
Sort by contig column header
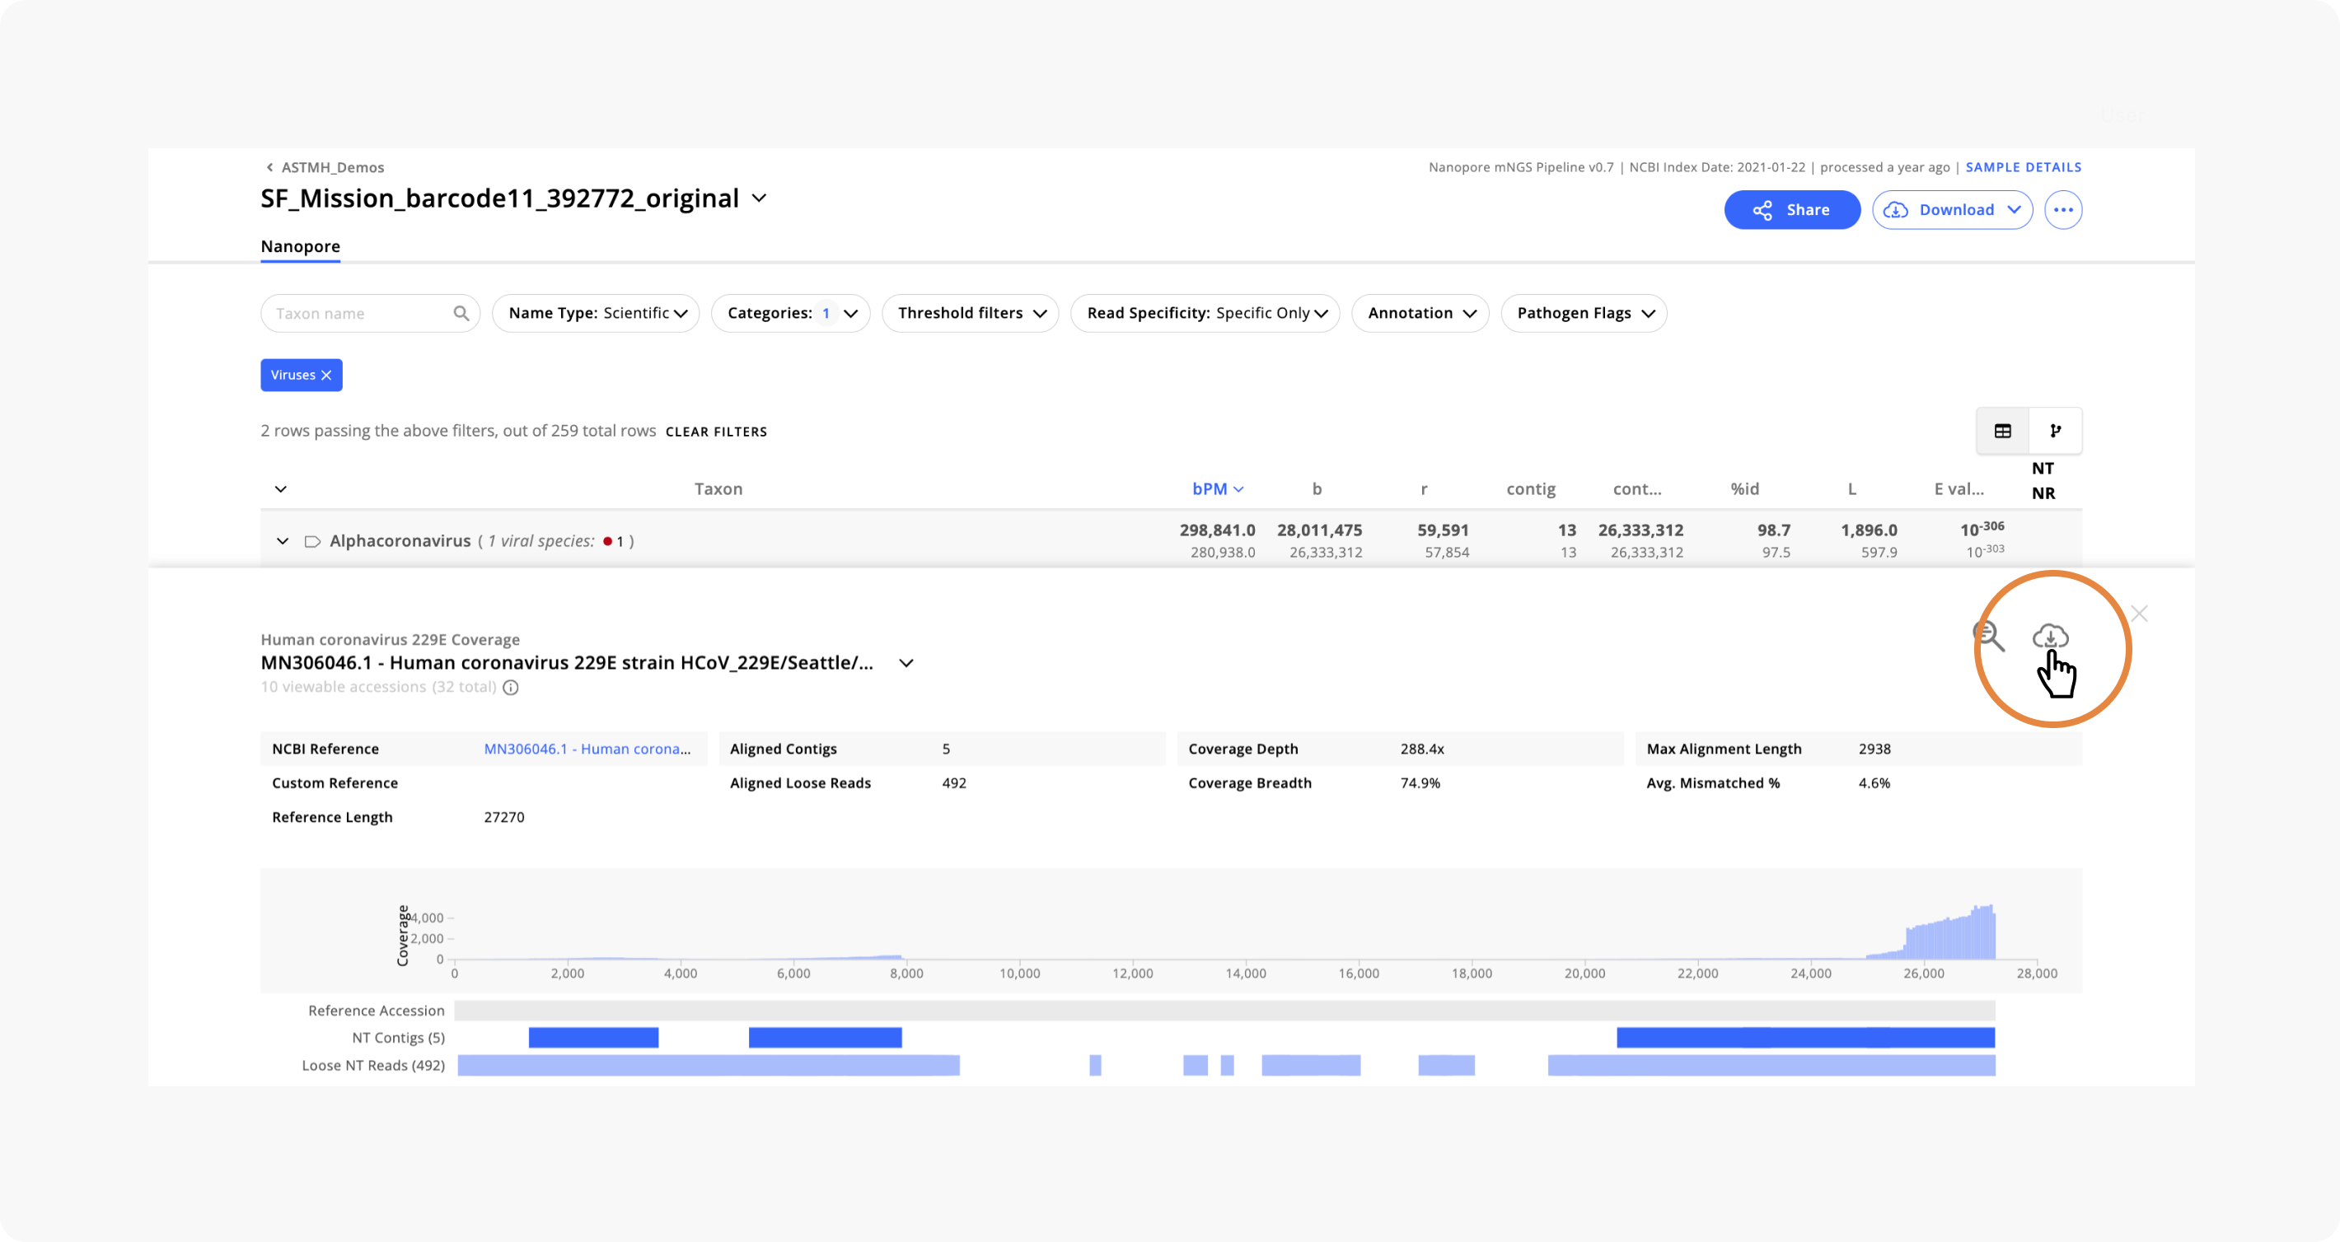[1531, 488]
